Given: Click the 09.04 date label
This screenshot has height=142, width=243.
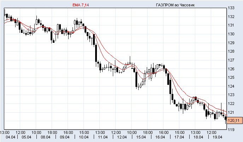Looking at the screenshot, I should click(x=65, y=137).
